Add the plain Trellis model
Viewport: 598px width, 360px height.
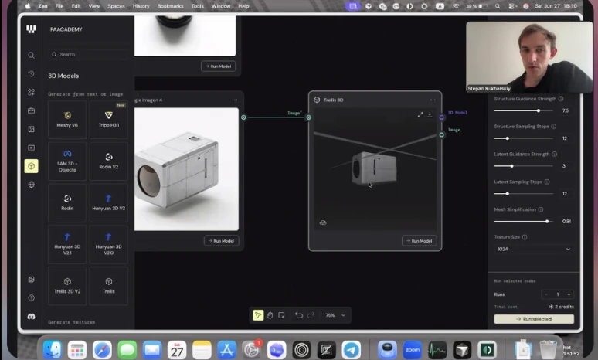pyautogui.click(x=109, y=286)
